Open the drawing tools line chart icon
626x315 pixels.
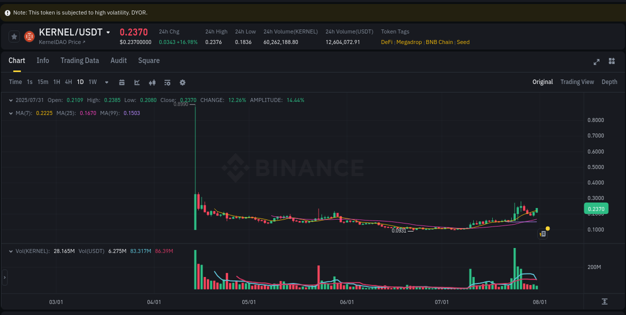[x=137, y=82]
